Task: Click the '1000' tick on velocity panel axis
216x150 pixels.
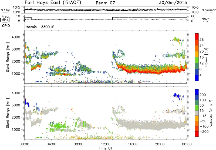Action: [x=16, y=129]
